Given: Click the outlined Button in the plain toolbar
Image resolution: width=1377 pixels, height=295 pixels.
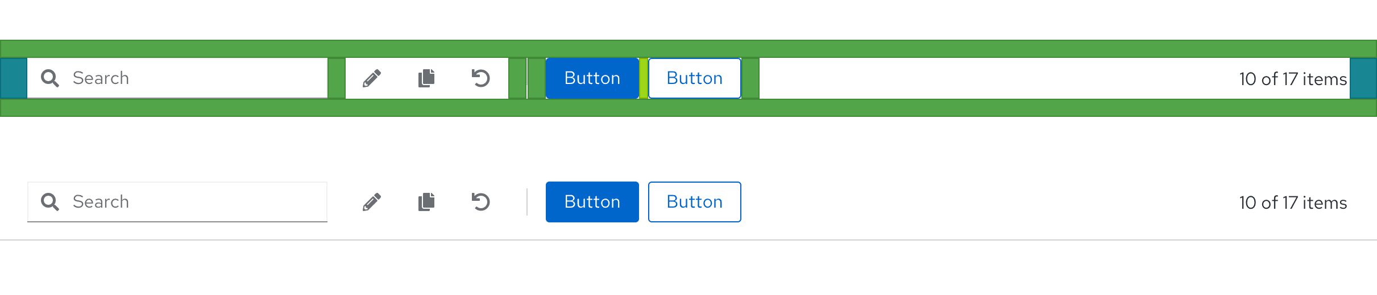Looking at the screenshot, I should [x=694, y=202].
